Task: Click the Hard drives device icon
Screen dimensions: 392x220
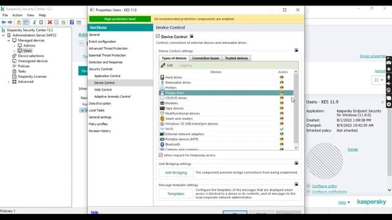Action: coord(162,78)
